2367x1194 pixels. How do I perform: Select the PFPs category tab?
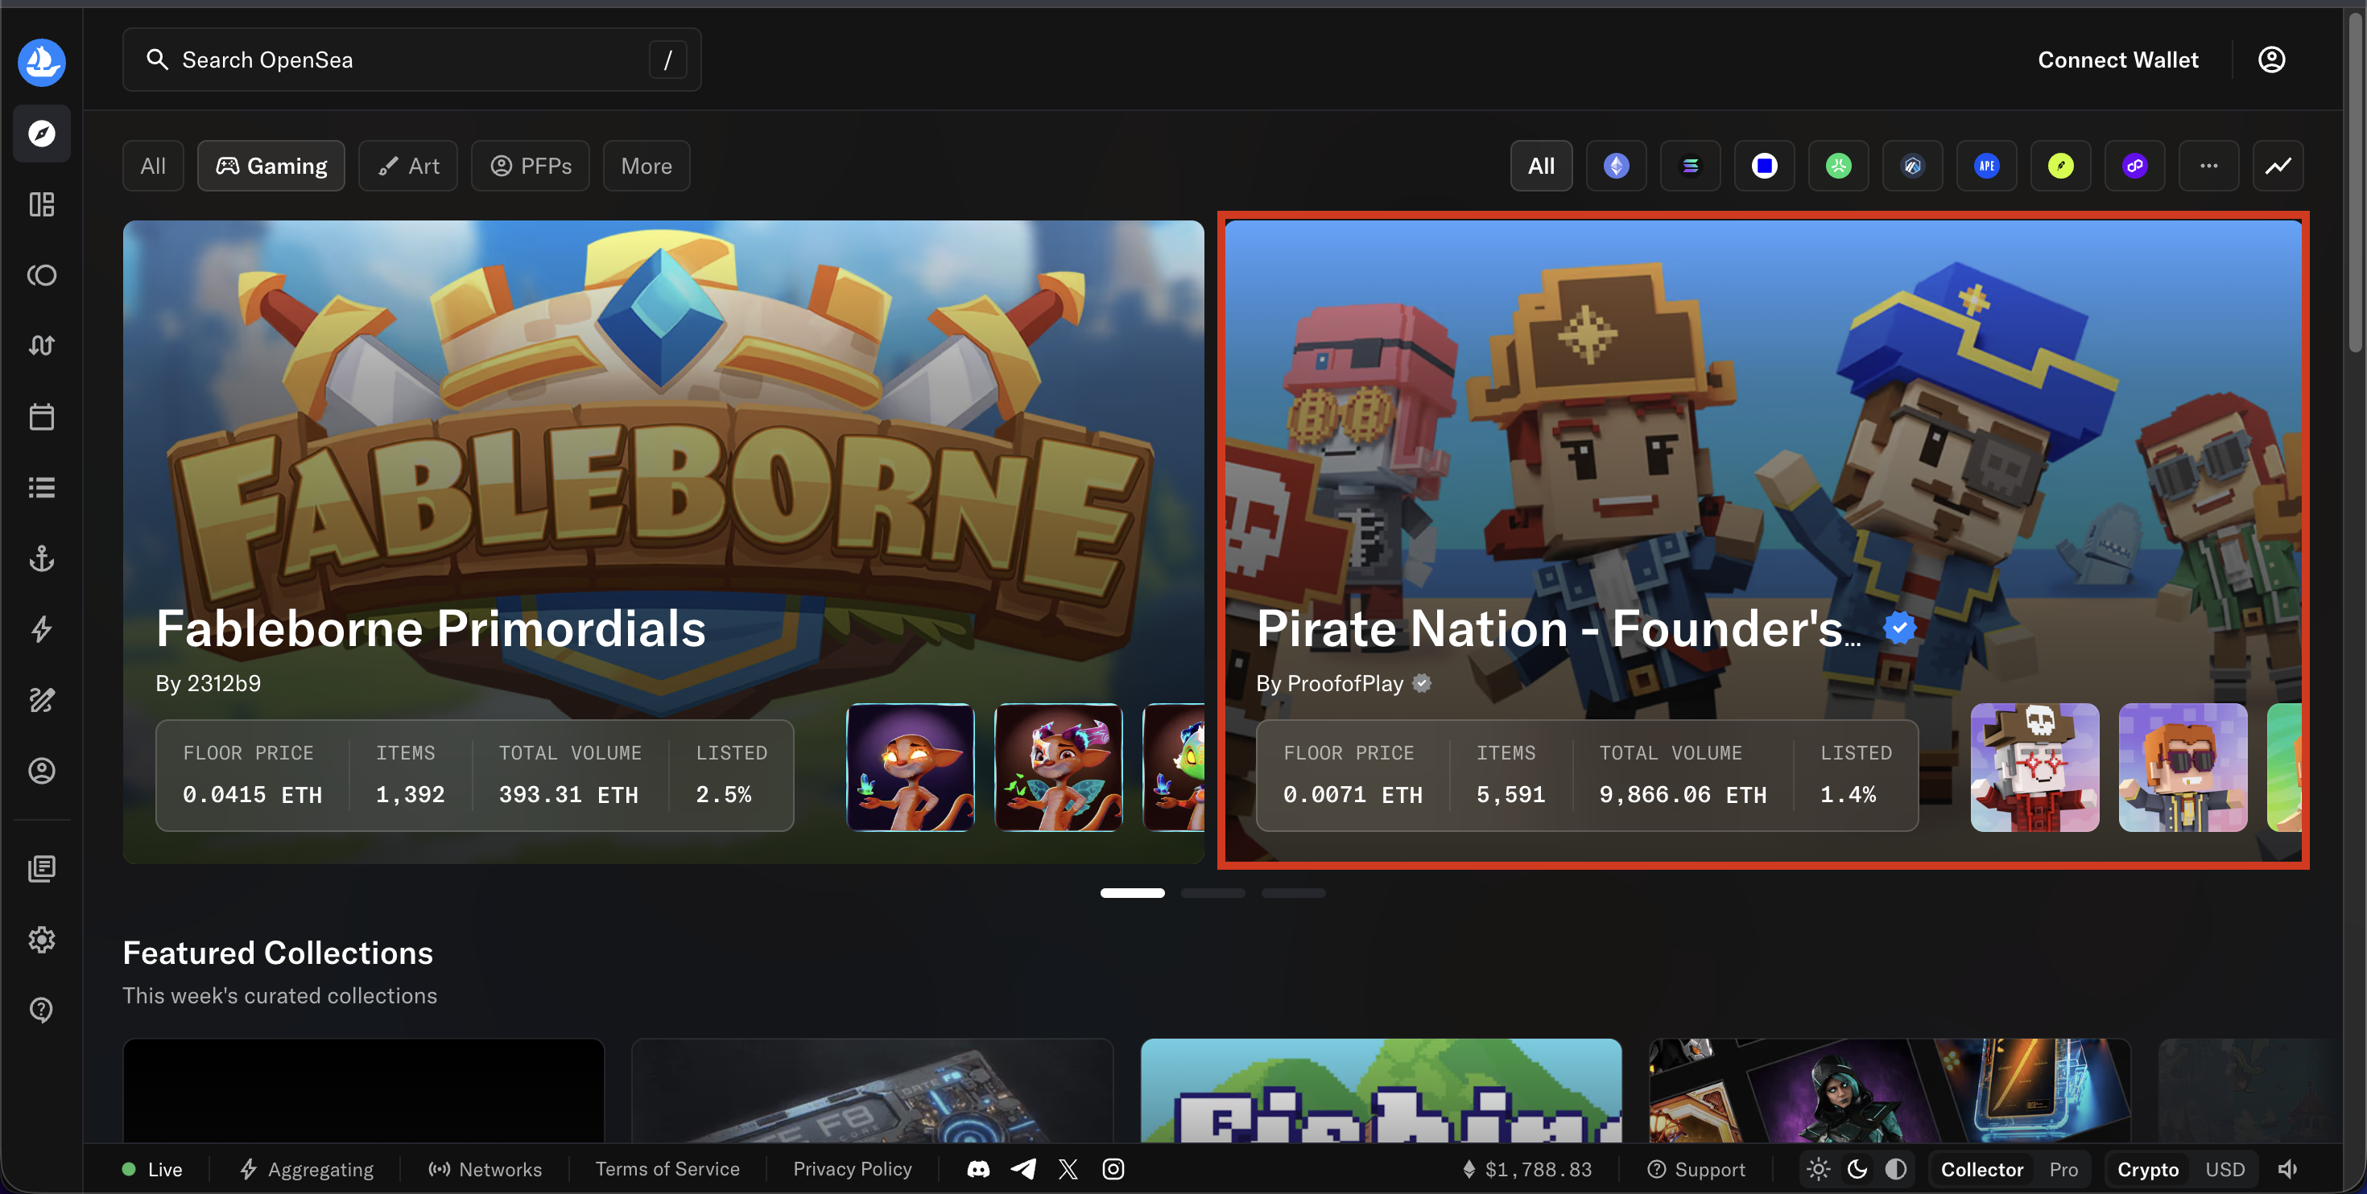[531, 167]
